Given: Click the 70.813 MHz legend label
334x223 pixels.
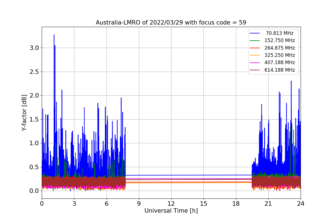Looking at the screenshot, I should tap(280, 33).
